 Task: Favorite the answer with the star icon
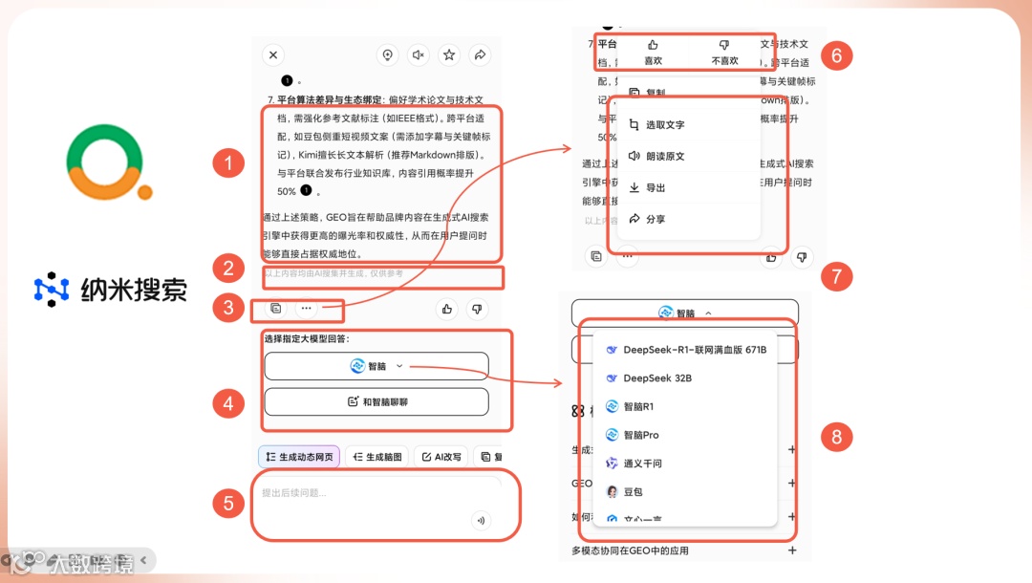point(449,55)
